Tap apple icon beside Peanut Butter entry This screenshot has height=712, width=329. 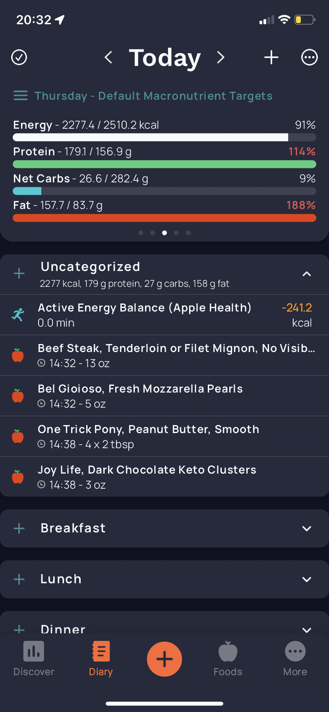[18, 436]
